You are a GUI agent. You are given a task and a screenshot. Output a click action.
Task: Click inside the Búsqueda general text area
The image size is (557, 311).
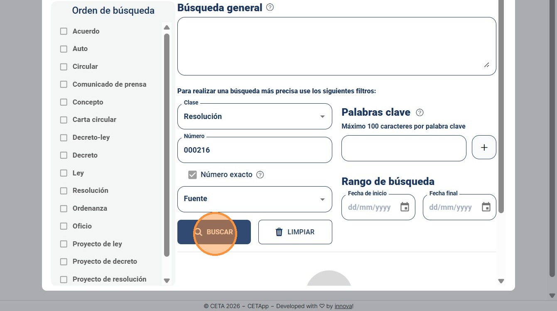(x=337, y=46)
